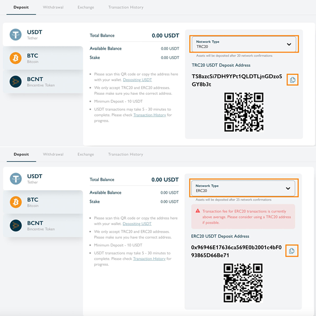
Task: Open the TRC20 Network Type dropdown
Action: 244,44
